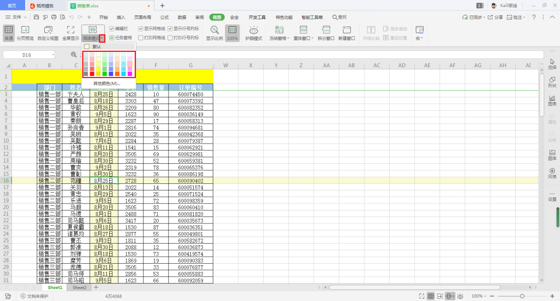The image size is (560, 301).
Task: Click the D16 cell name box
Action: pyautogui.click(x=27, y=55)
